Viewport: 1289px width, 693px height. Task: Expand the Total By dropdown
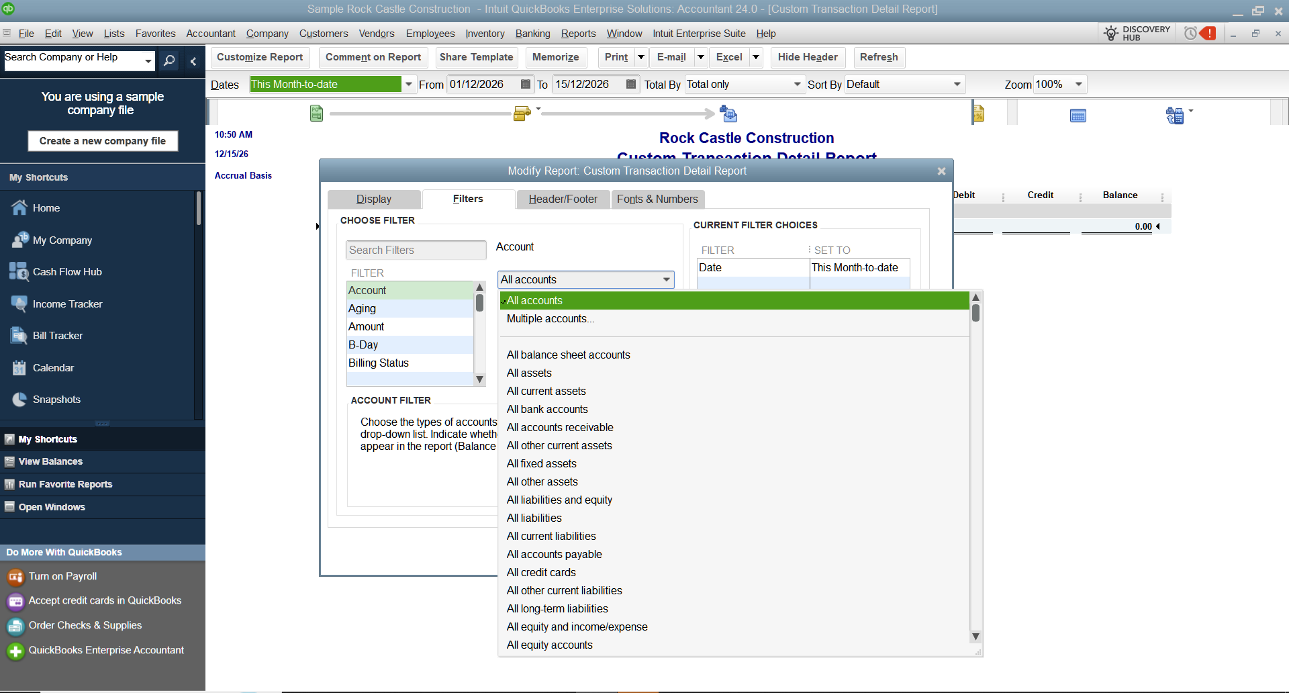tap(798, 85)
